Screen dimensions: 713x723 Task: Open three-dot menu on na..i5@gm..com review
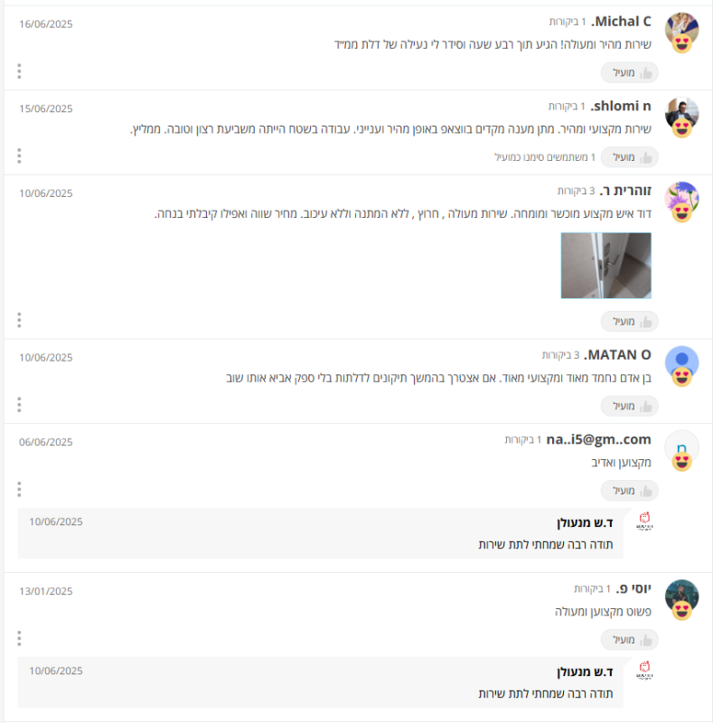[19, 489]
